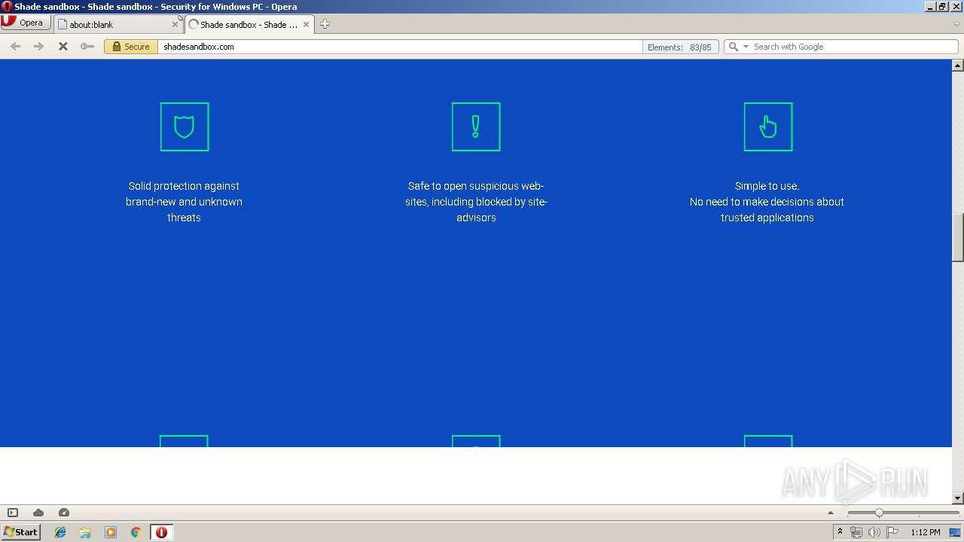Viewport: 964px width, 542px height.
Task: Click the 1:12 PM clock
Action: coord(925,532)
